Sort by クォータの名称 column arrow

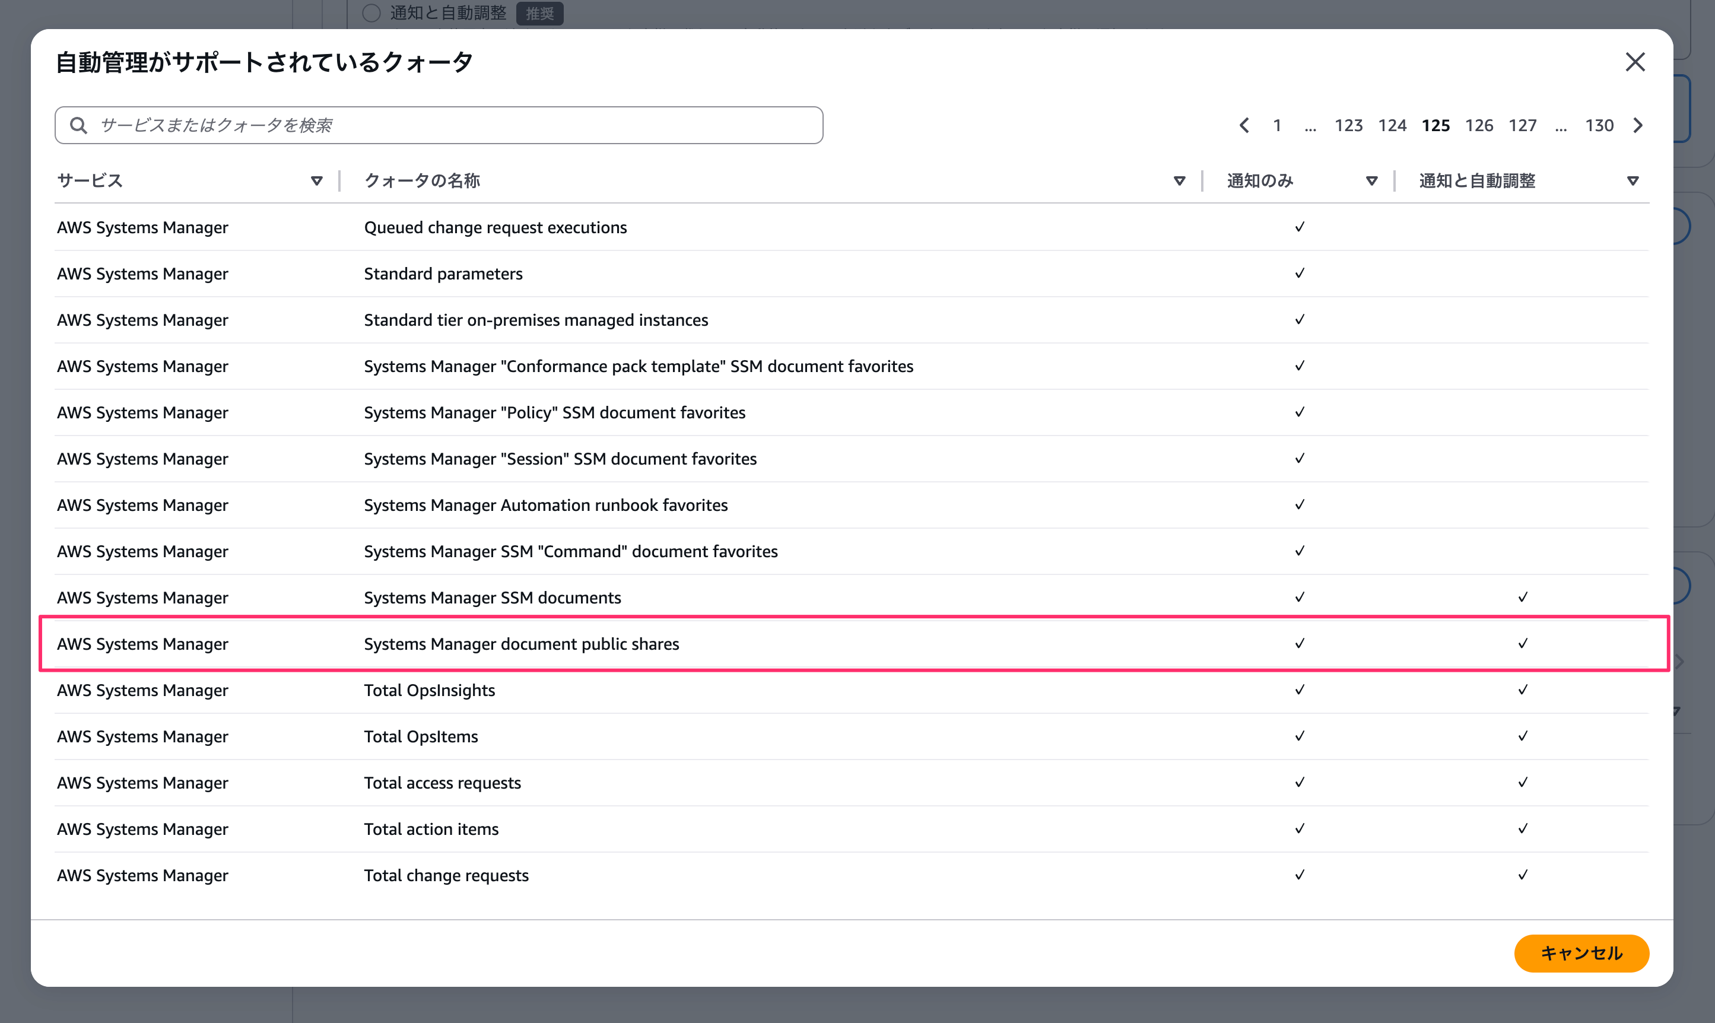point(1179,180)
